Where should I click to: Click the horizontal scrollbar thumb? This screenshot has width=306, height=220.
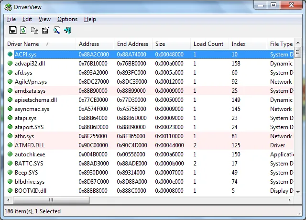[x=51, y=200]
